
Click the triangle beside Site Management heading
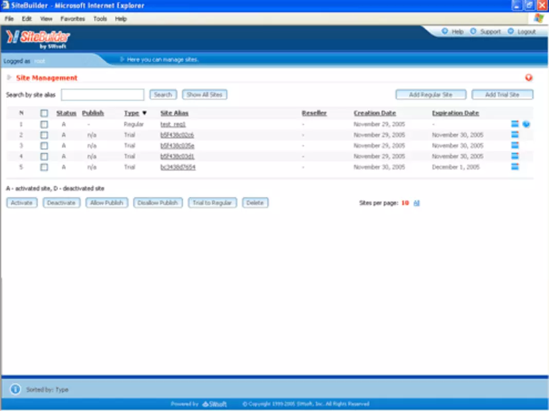pyautogui.click(x=9, y=78)
